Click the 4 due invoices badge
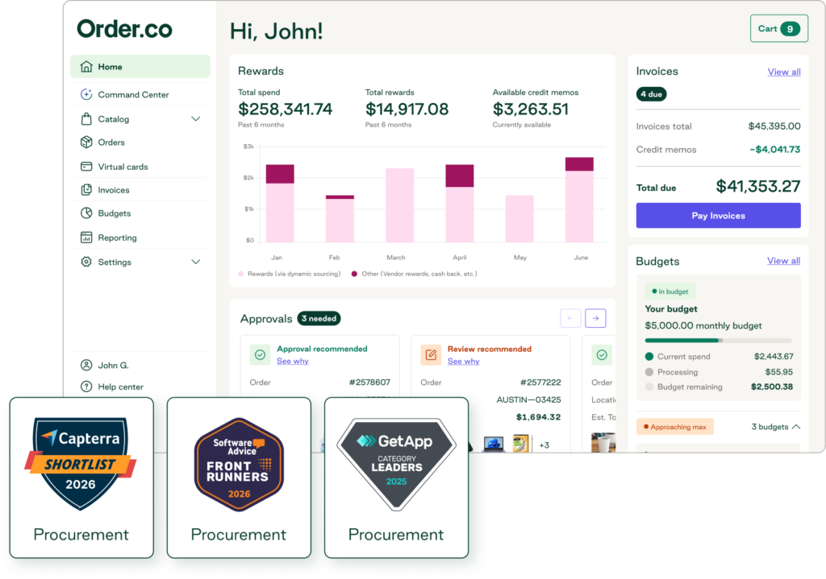 tap(651, 94)
